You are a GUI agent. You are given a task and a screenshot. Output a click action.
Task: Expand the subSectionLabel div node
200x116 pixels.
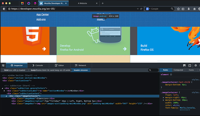click(4, 91)
